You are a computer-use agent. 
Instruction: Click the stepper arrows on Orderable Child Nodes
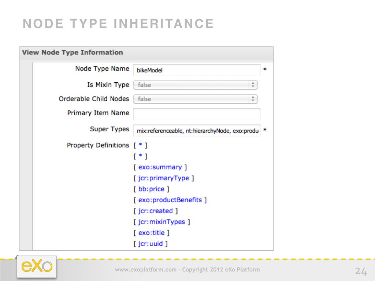(253, 99)
